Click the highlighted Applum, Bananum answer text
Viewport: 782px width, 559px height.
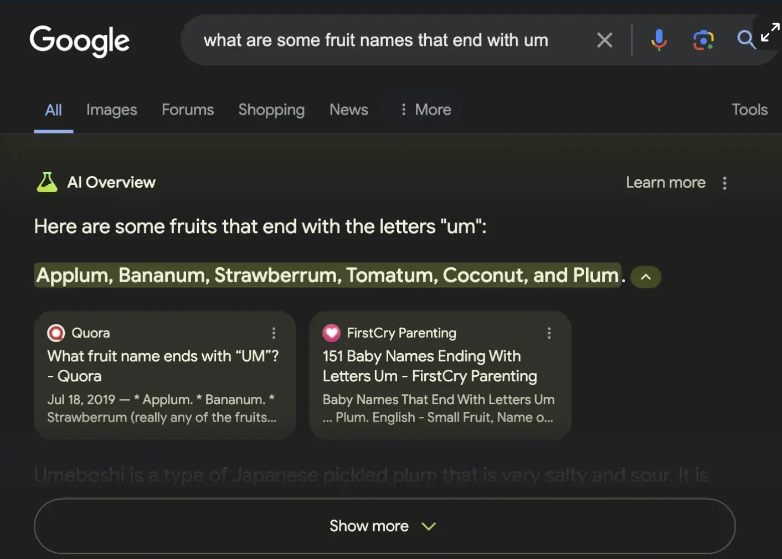pos(328,275)
